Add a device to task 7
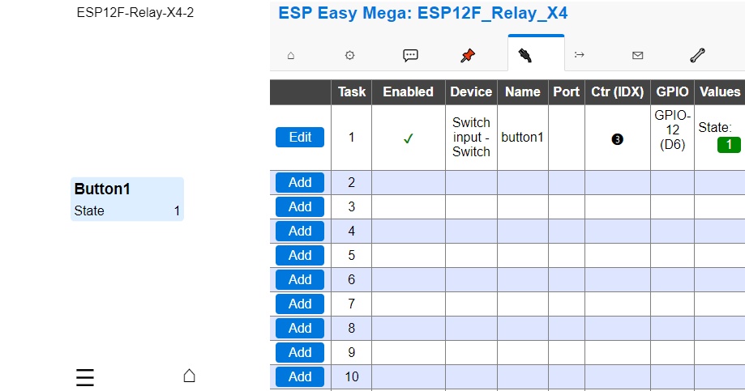The image size is (745, 391). 300,304
